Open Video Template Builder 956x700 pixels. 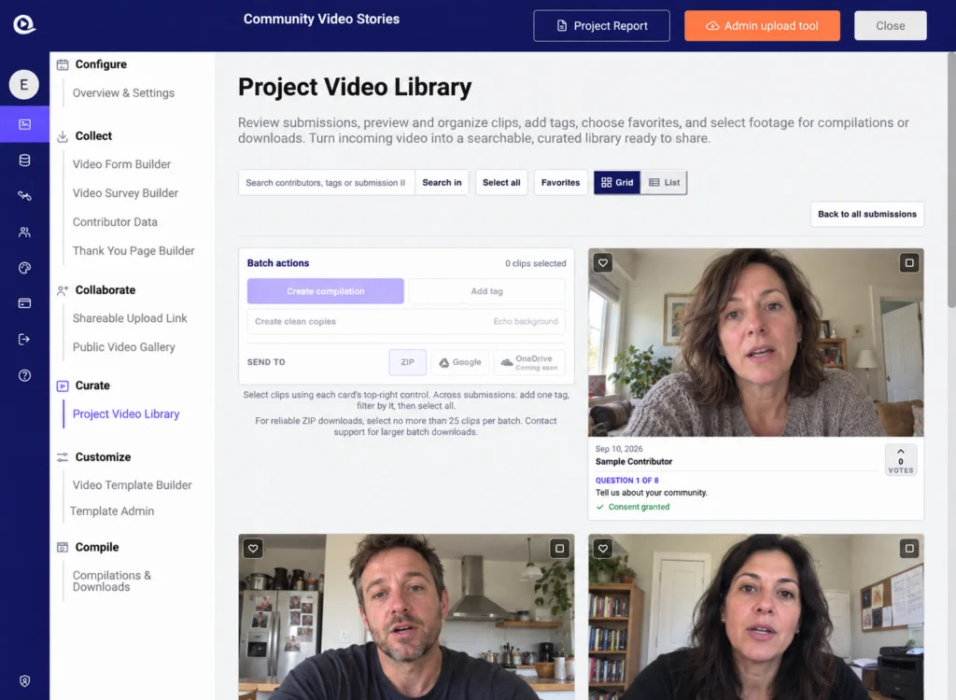point(133,484)
